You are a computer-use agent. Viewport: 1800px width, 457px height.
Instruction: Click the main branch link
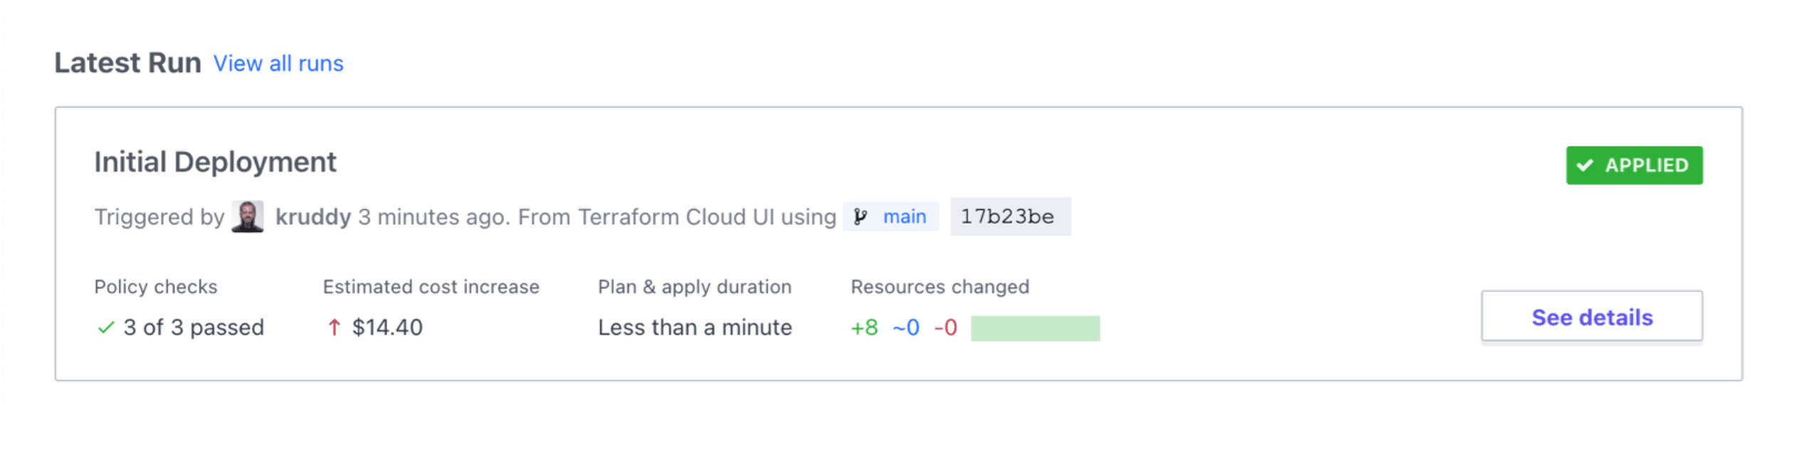coord(904,216)
